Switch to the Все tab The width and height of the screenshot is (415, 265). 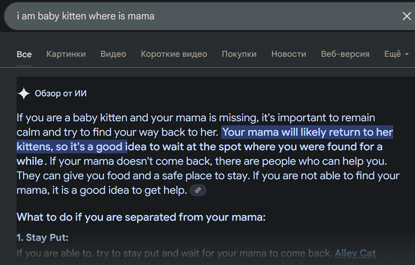(24, 54)
